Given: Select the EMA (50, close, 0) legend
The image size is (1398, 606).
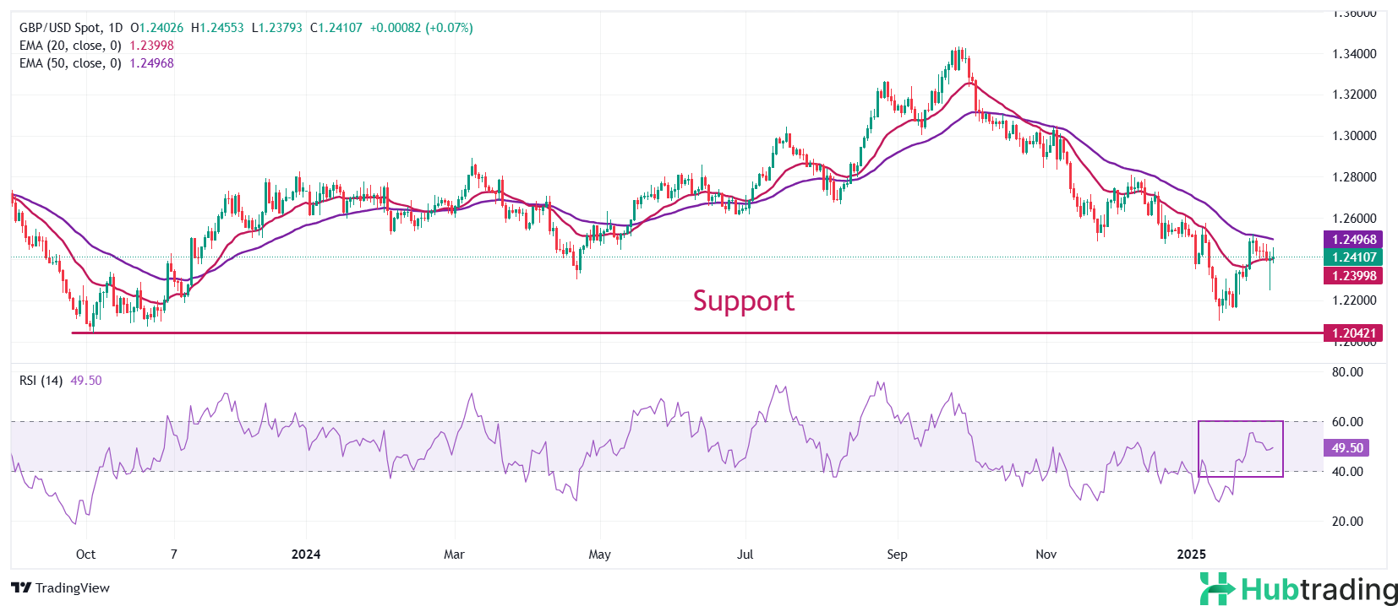Looking at the screenshot, I should tap(70, 63).
